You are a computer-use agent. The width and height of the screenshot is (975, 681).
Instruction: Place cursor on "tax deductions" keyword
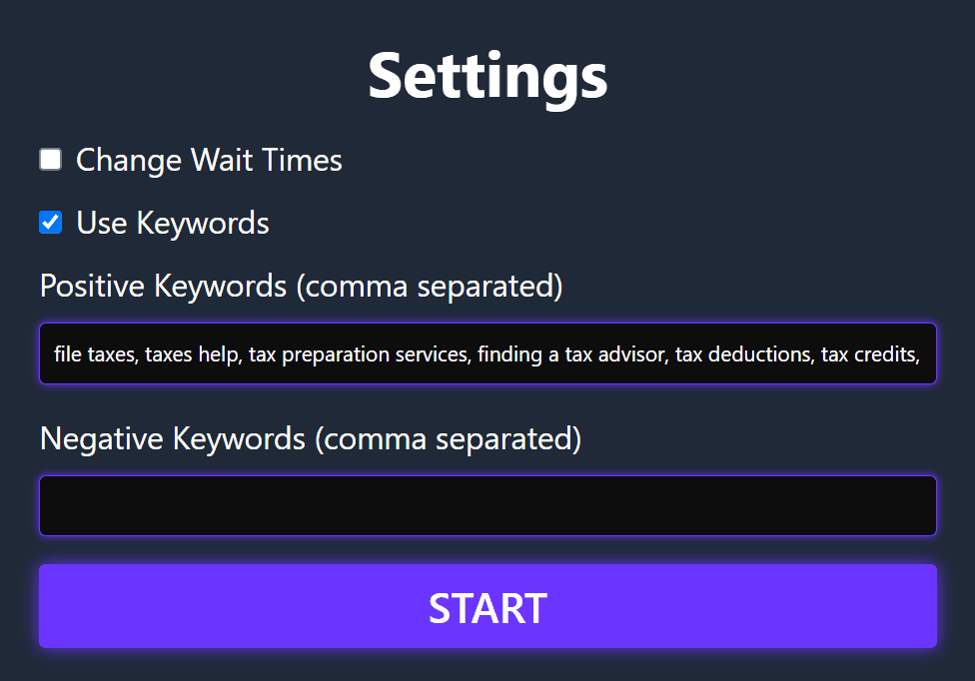pos(742,353)
